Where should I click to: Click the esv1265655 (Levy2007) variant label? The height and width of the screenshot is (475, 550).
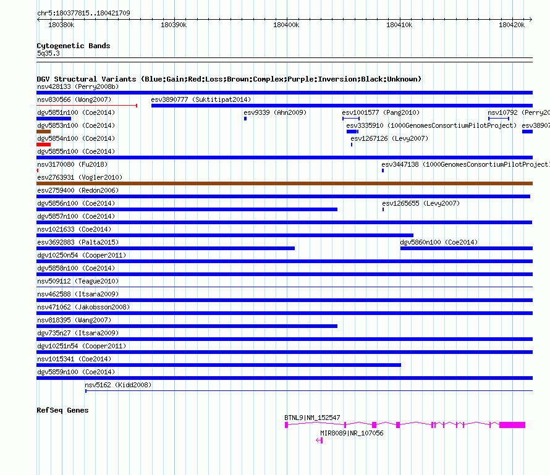421,203
